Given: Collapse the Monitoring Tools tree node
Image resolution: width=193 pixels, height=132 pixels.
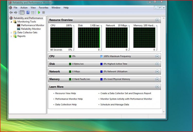Looking at the screenshot, I should click(x=11, y=22).
